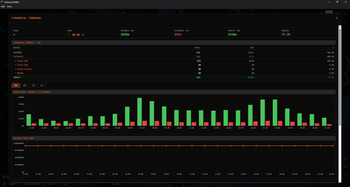Viewport: 350px width, 187px height.
Task: Click the AVG column header
Action: point(252,48)
